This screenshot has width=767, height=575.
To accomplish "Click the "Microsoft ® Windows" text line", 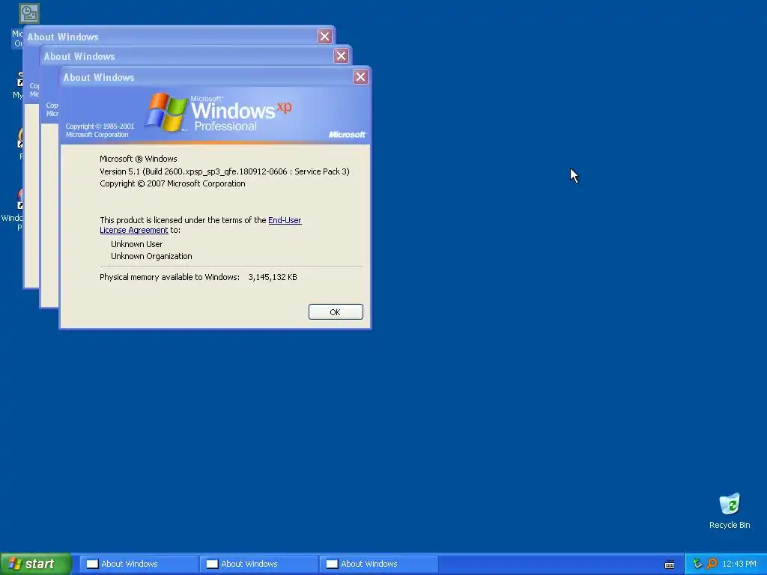I will coord(139,159).
